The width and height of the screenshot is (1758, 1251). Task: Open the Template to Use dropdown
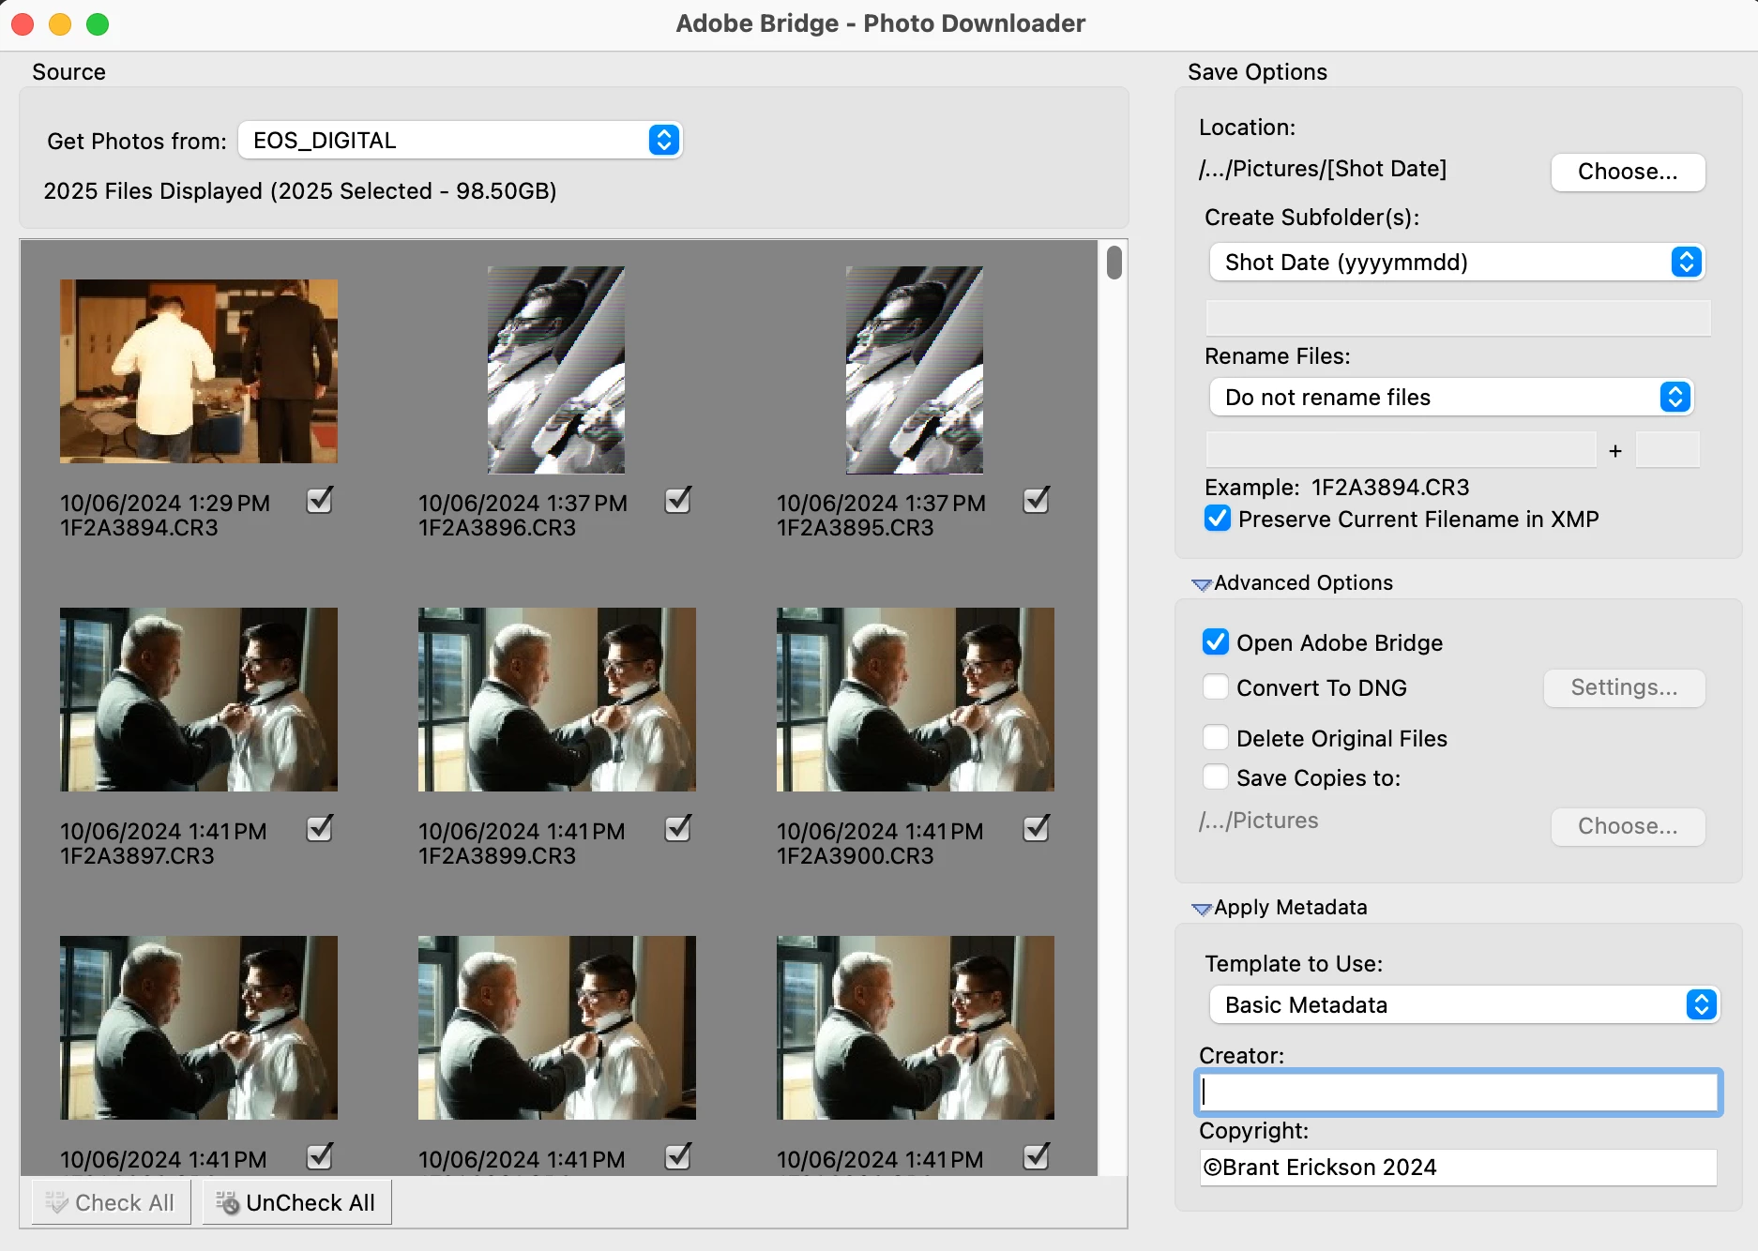pos(1463,1005)
